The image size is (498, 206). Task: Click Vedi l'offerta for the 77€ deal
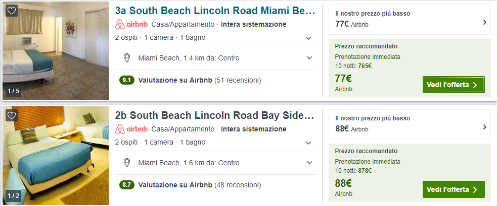point(453,85)
